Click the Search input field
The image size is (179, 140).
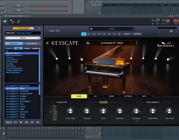click(23, 38)
